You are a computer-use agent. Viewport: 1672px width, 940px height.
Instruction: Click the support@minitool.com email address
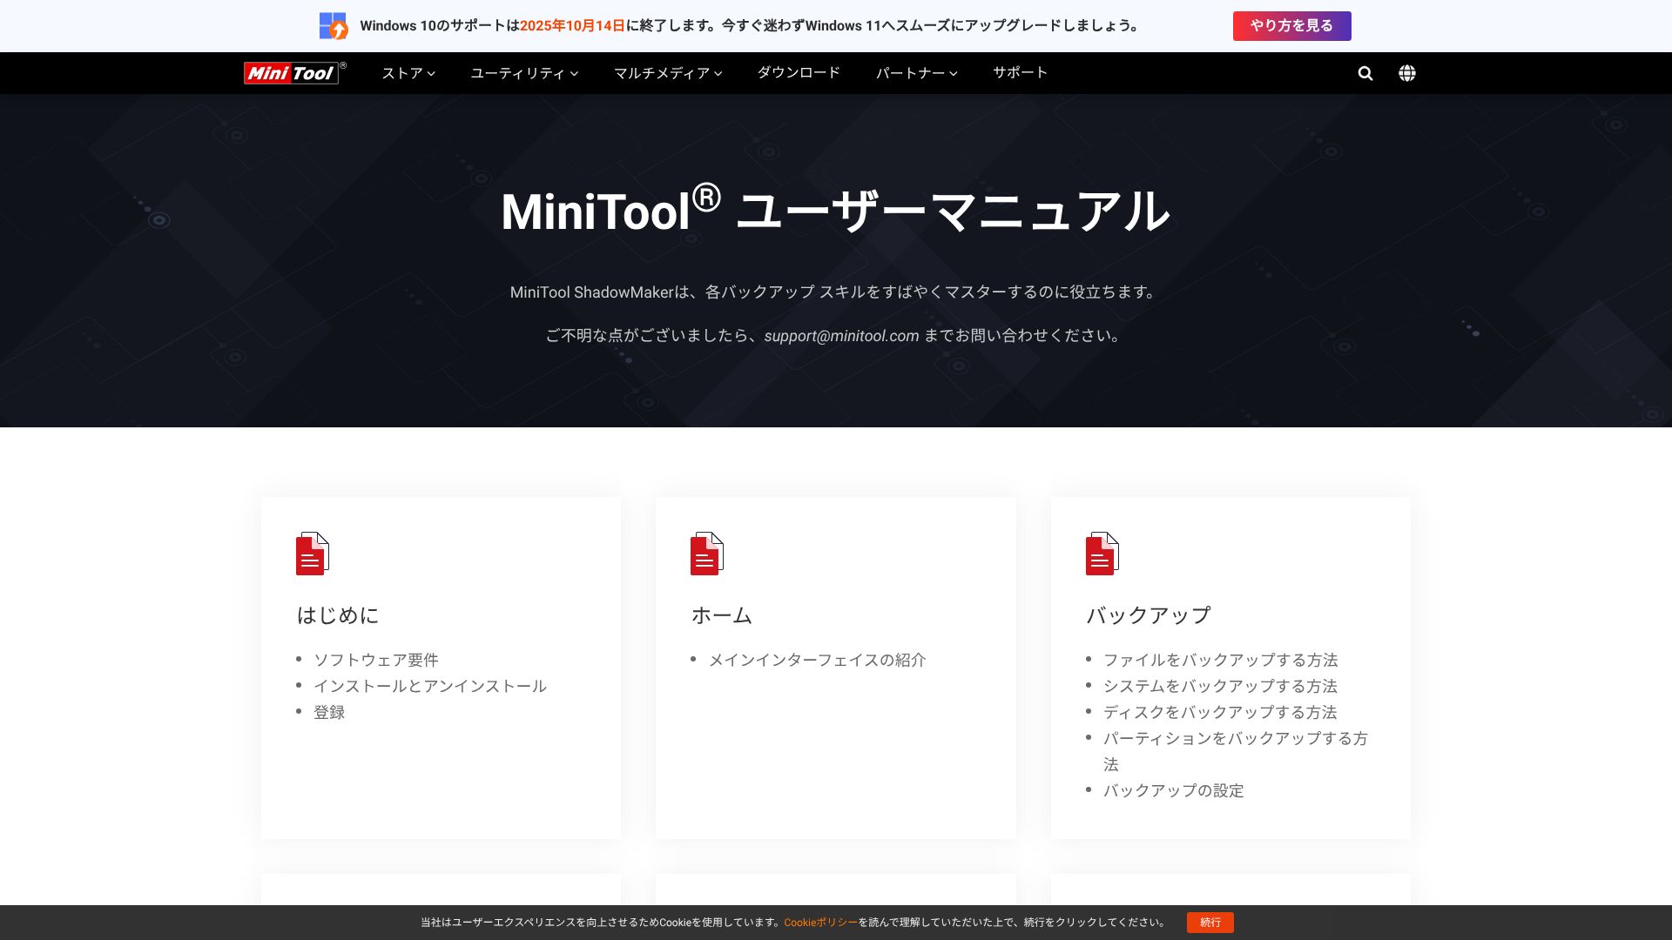point(841,336)
